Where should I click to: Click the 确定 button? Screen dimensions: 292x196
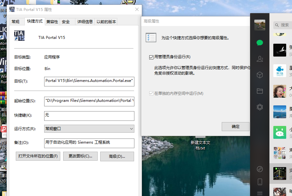pyautogui.click(x=235, y=127)
